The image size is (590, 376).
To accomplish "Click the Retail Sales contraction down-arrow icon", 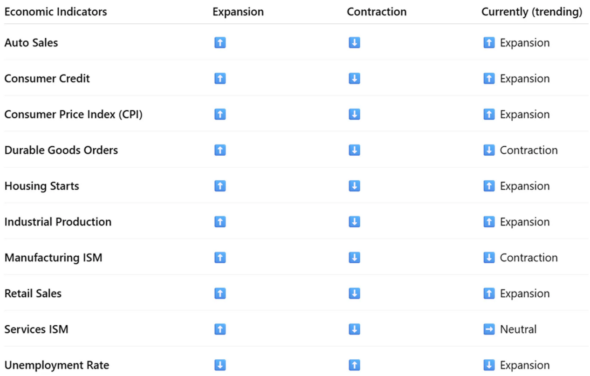I will 354,294.
